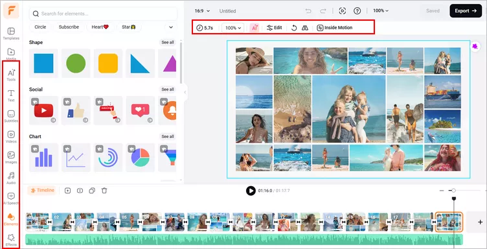Image resolution: width=487 pixels, height=249 pixels.
Task: Open the Images sidebar panel
Action: [x=11, y=158]
